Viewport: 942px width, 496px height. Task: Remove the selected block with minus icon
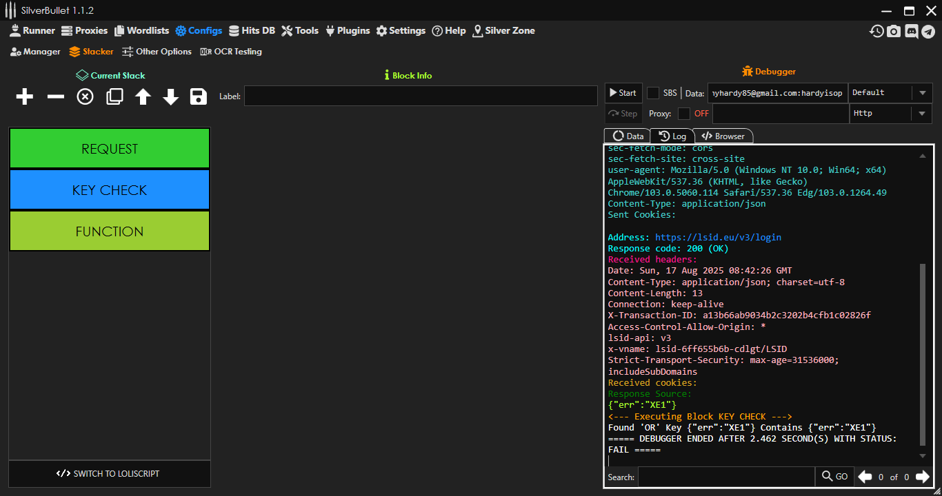55,97
